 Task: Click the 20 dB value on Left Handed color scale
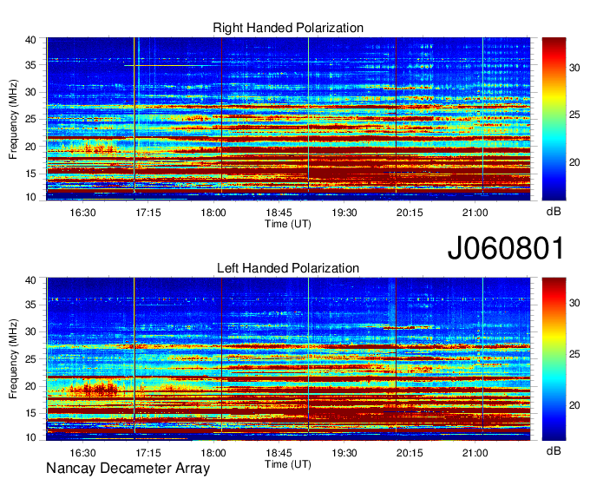[x=574, y=405]
